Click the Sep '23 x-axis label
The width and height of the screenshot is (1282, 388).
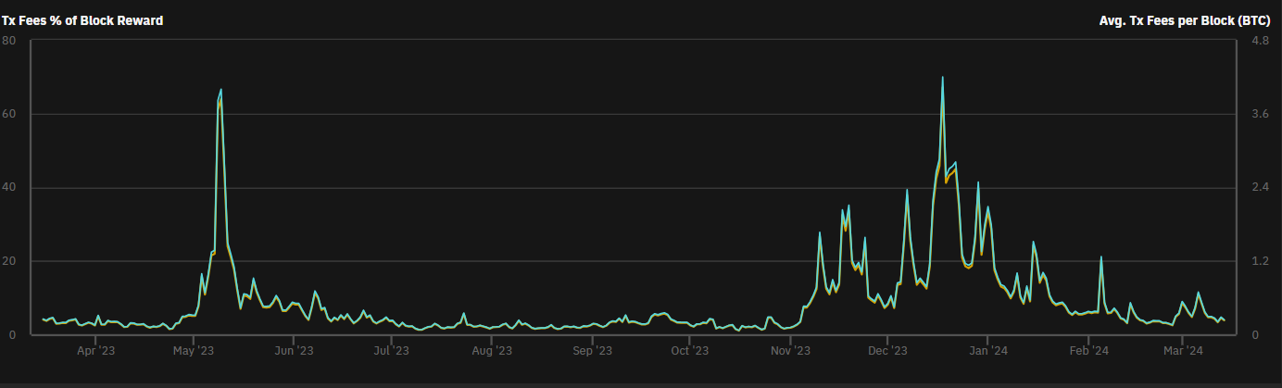593,351
